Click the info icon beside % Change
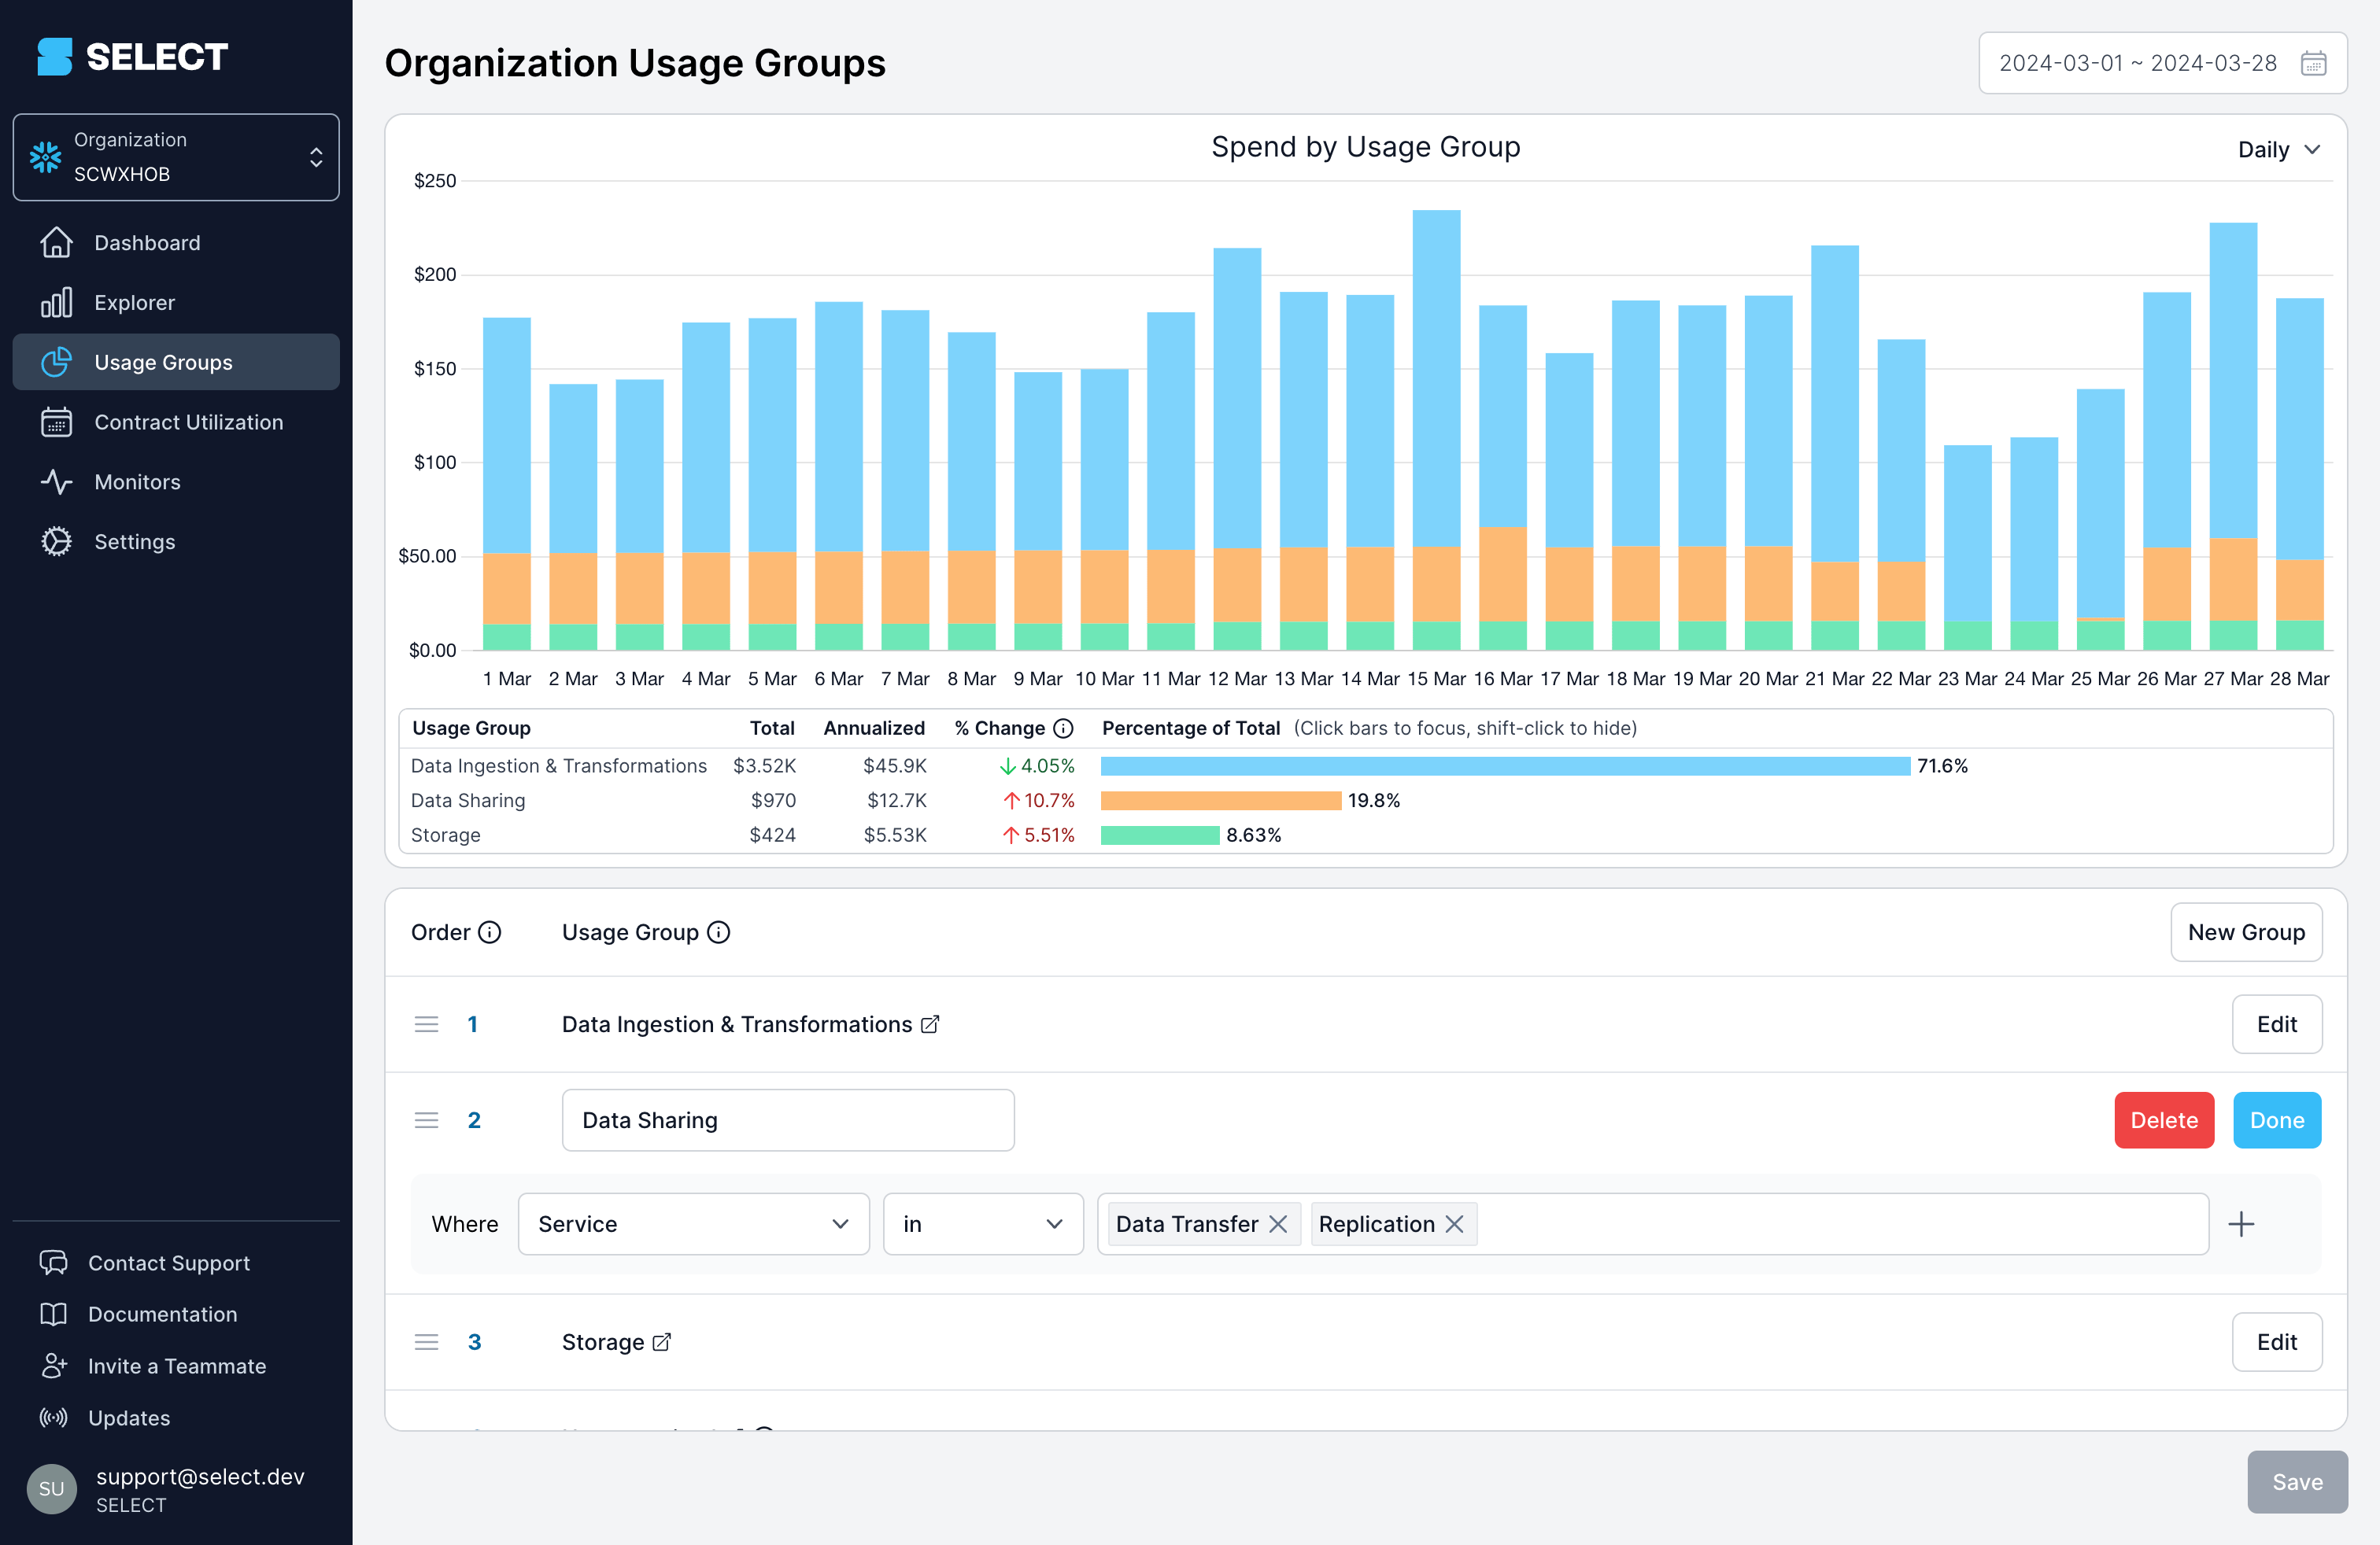Screen dimensions: 2380x1545 (1062, 728)
